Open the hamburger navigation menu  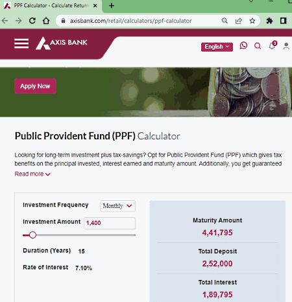21,43
